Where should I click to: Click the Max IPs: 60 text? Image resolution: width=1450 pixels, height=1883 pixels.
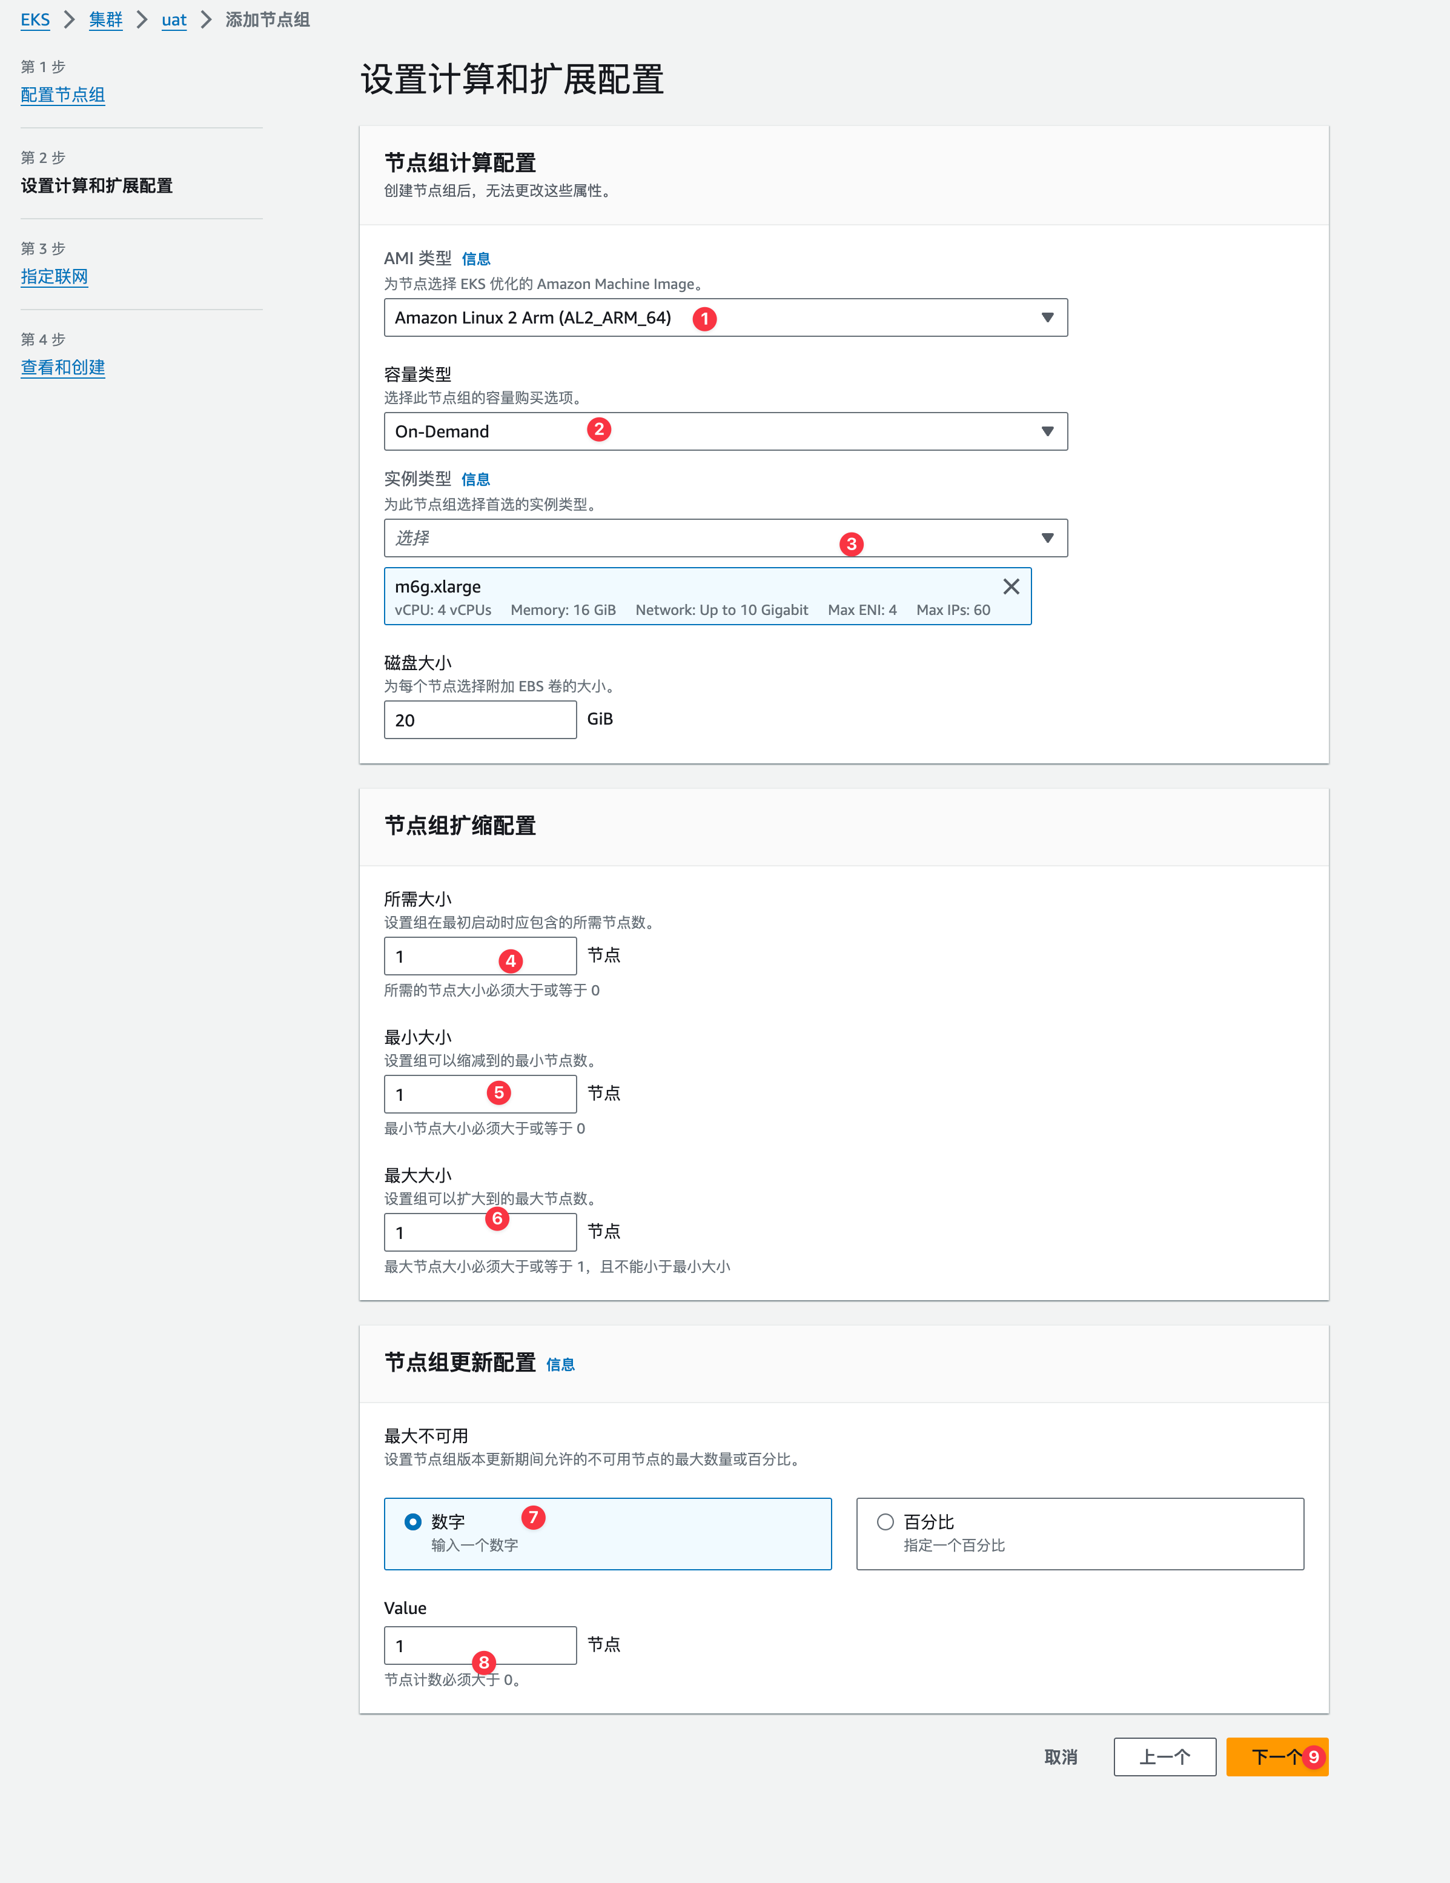coord(953,609)
